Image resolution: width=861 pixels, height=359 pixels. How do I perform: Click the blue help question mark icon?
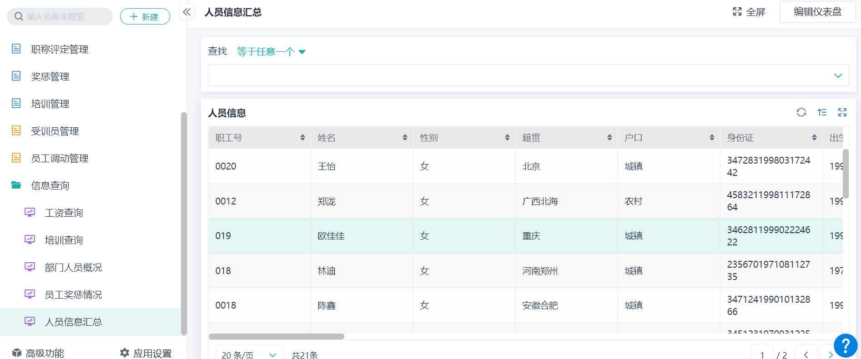point(845,345)
